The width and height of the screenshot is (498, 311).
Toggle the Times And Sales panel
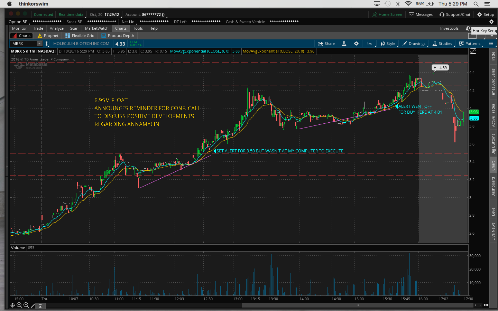pos(493,82)
